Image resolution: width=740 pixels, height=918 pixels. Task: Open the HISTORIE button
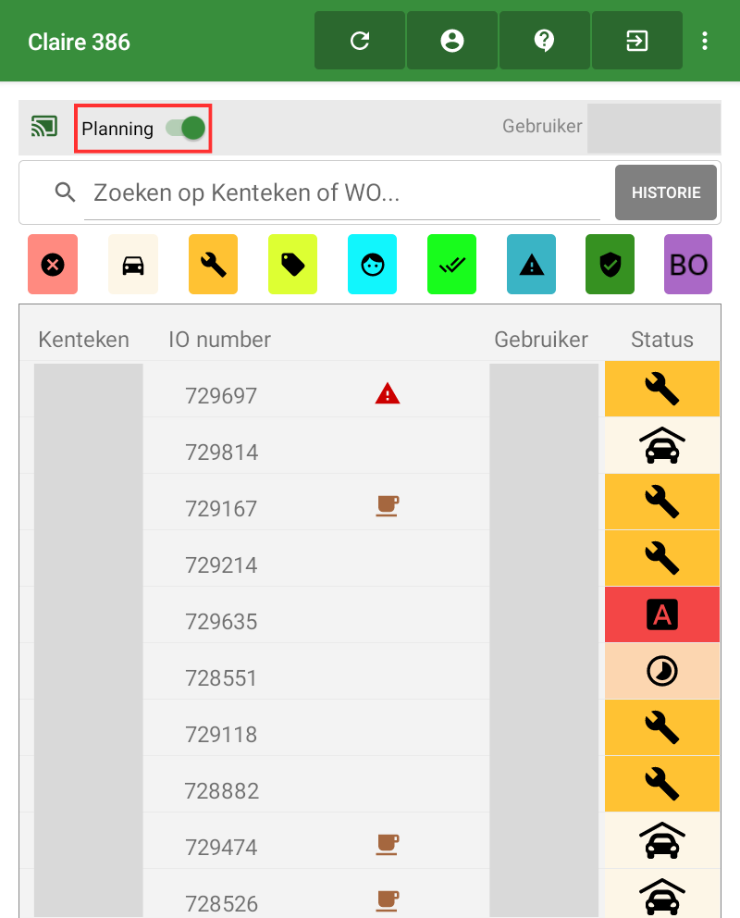666,192
